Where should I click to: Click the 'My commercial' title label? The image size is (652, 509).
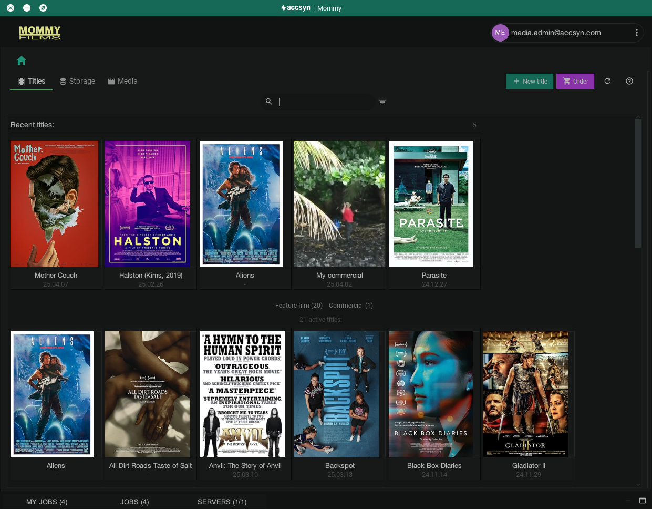click(x=339, y=276)
